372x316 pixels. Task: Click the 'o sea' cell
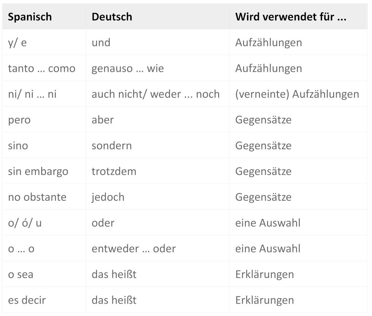[20, 274]
